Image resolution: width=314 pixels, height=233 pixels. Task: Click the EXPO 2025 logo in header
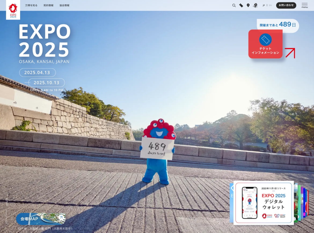[x=13, y=10]
